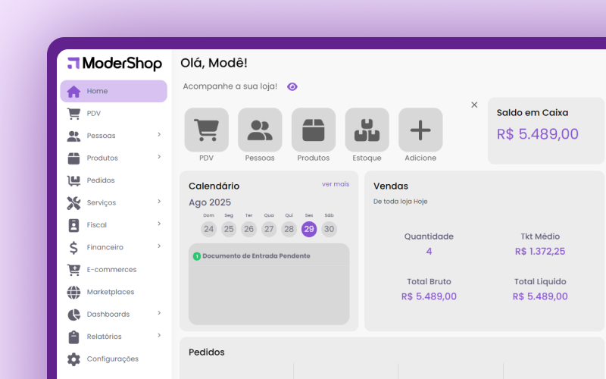Select day 30 in the calendar

click(330, 229)
